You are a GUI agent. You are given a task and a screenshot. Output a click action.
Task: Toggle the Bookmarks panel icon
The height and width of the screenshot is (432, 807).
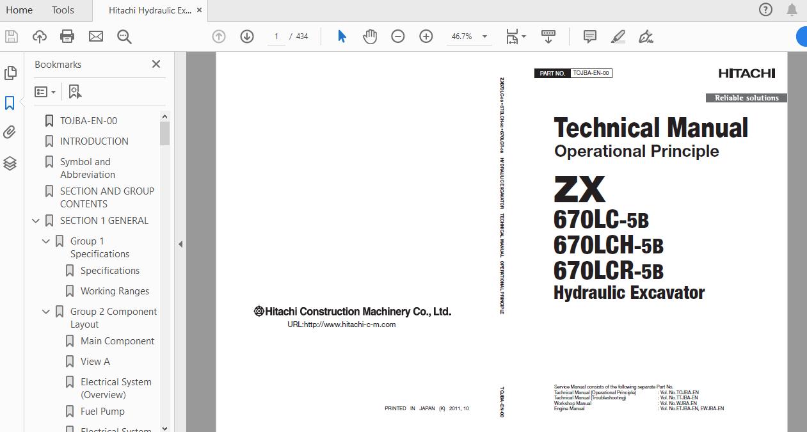click(10, 103)
